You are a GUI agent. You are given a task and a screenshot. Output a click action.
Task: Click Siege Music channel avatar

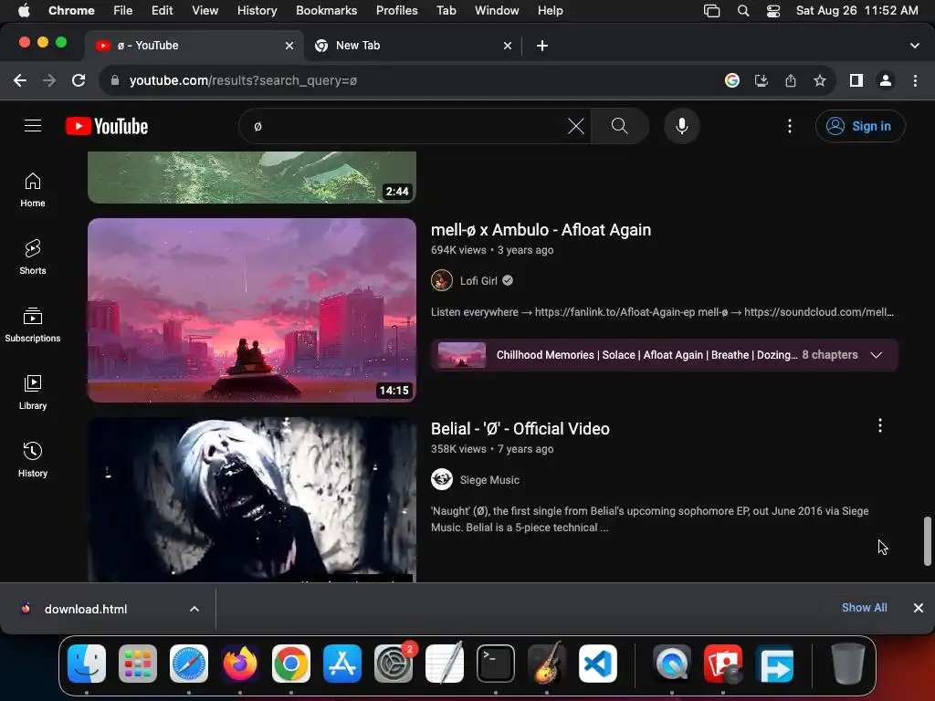442,479
